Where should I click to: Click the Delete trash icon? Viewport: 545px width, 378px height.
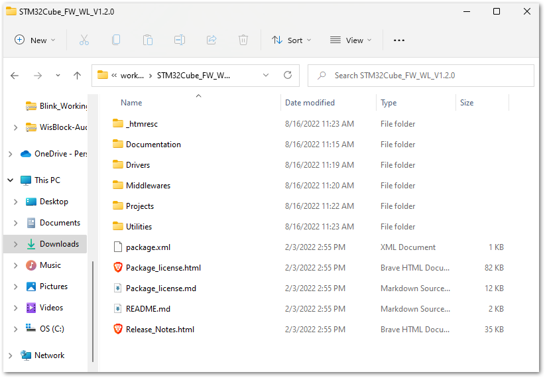(243, 40)
